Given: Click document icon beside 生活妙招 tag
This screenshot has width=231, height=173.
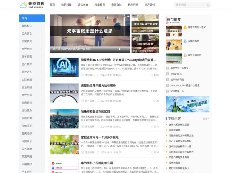Looking at the screenshot, I should tap(83, 152).
